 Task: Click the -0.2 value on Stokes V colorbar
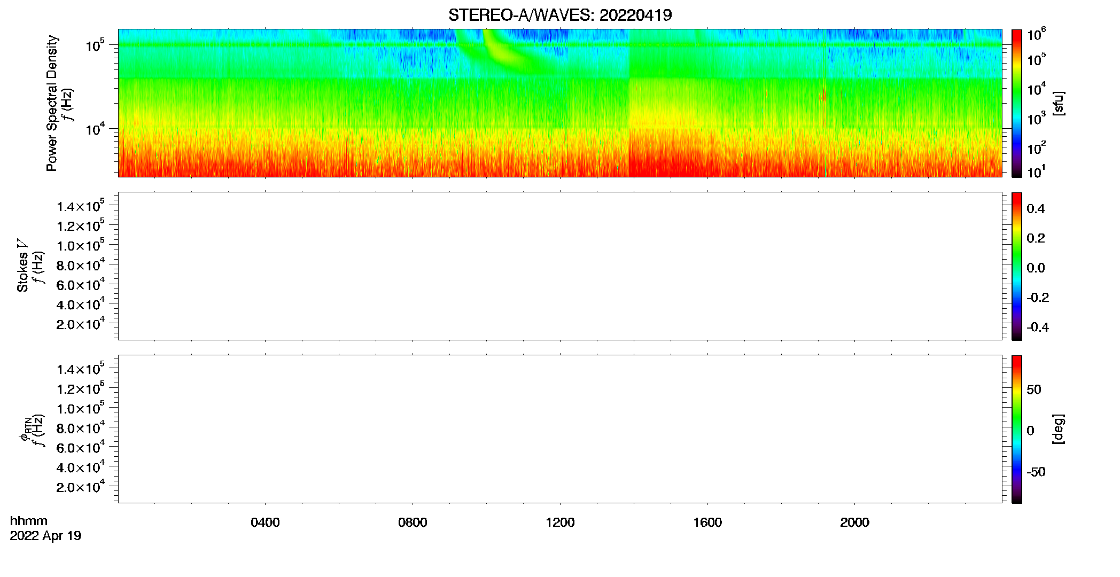tap(1038, 298)
